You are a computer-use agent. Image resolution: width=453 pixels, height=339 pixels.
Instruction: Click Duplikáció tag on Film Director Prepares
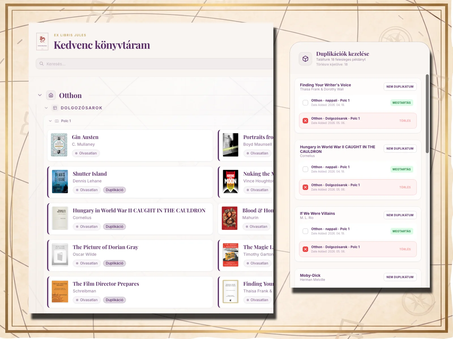[x=114, y=300]
